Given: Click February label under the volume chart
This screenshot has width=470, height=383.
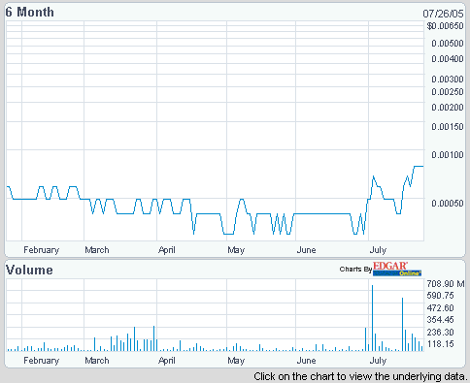Looking at the screenshot, I should tap(42, 361).
